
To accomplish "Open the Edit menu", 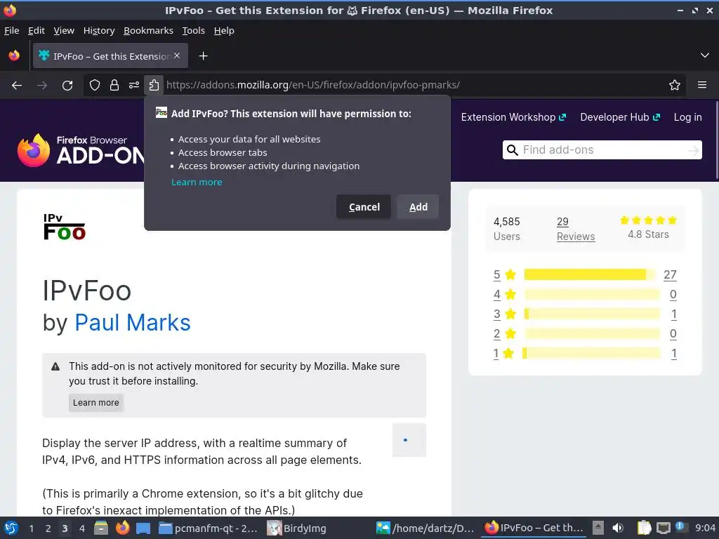I will (37, 31).
